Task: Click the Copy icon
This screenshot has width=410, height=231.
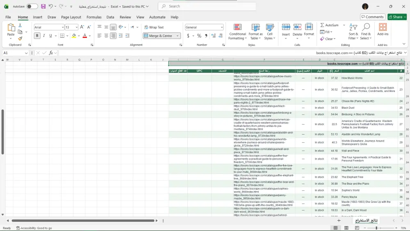Action: click(x=20, y=32)
